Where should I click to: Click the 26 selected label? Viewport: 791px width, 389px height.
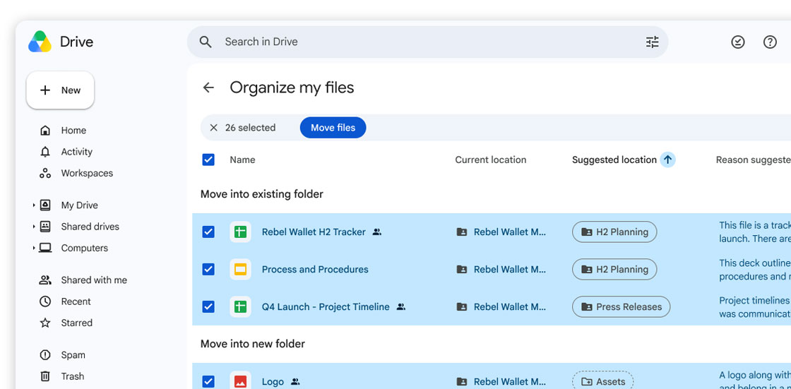coord(250,128)
